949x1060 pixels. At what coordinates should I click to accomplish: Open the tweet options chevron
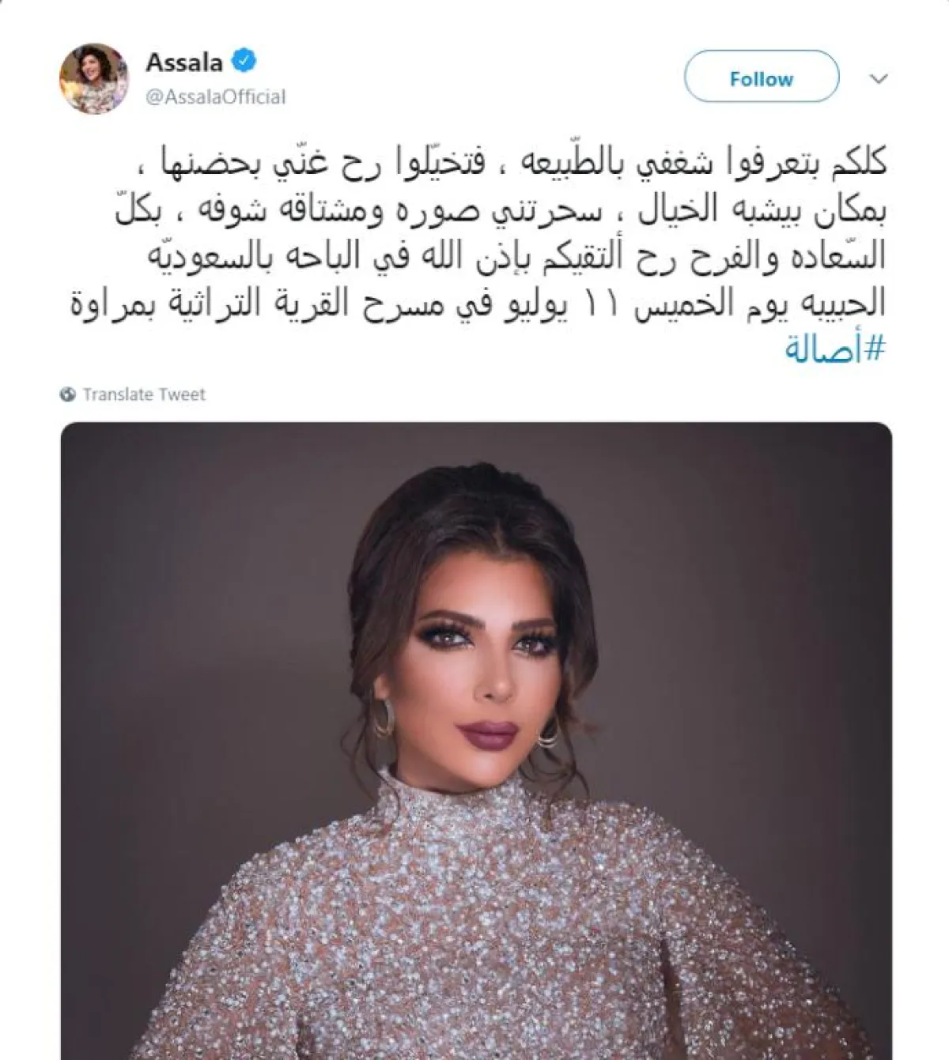(879, 78)
